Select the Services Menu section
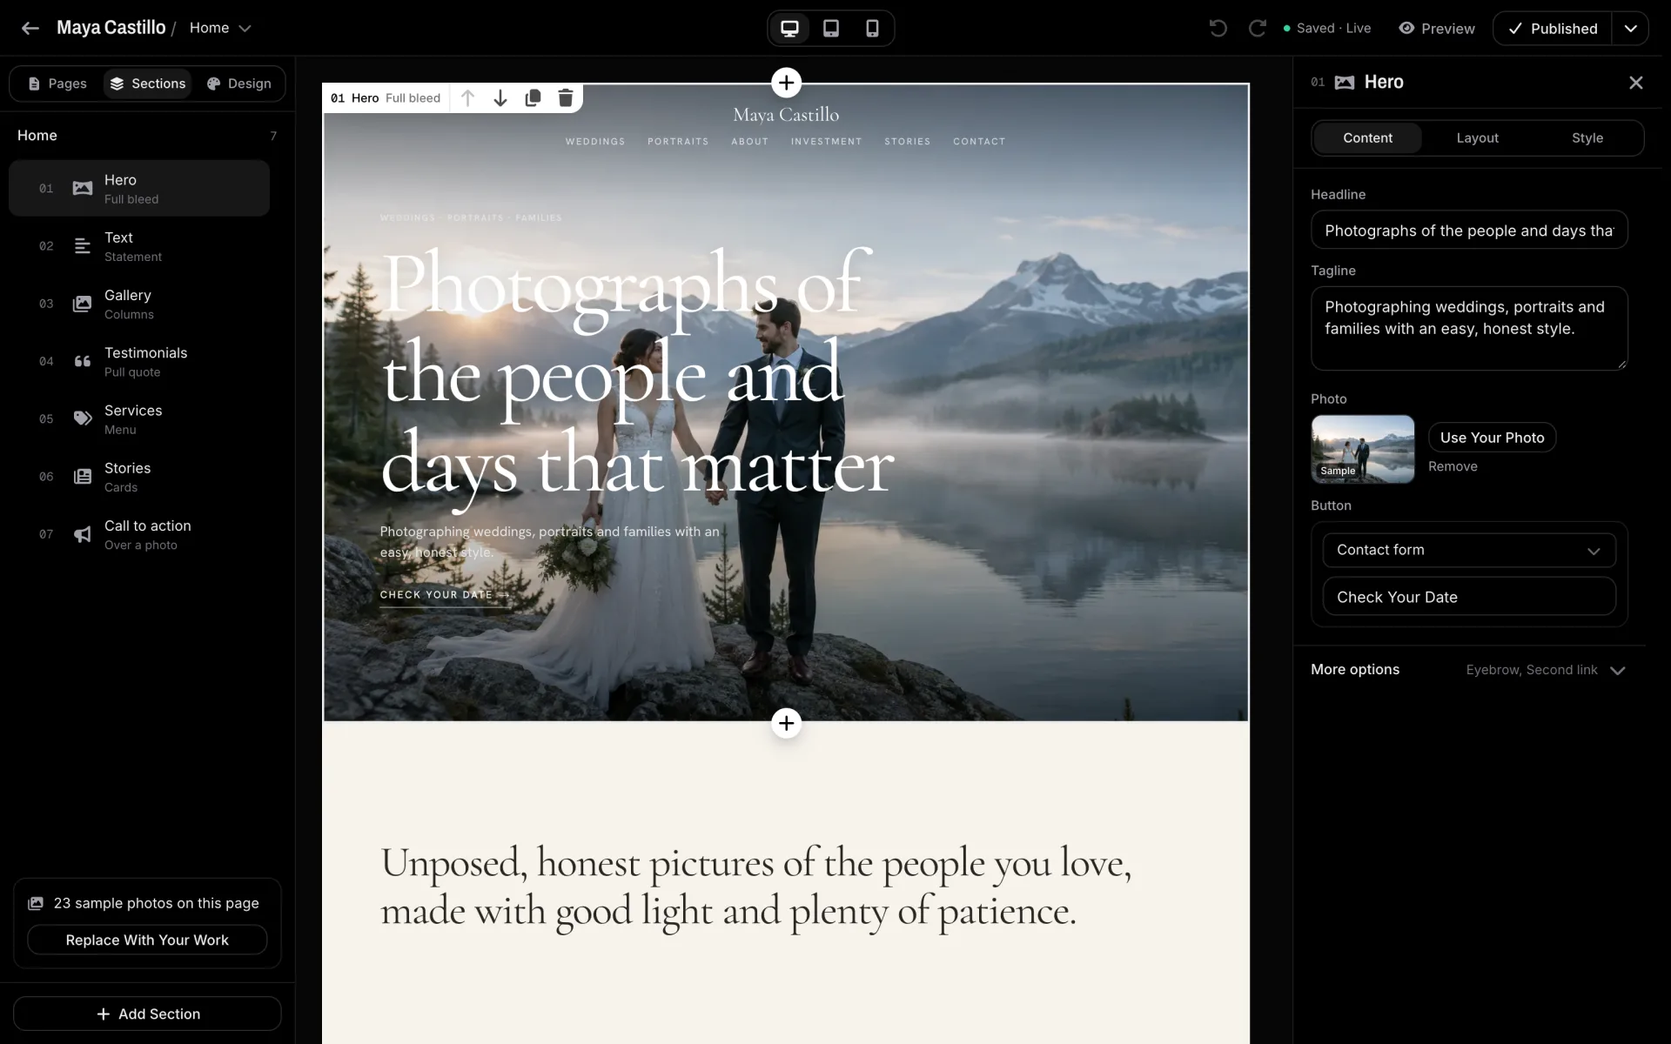 coord(139,418)
